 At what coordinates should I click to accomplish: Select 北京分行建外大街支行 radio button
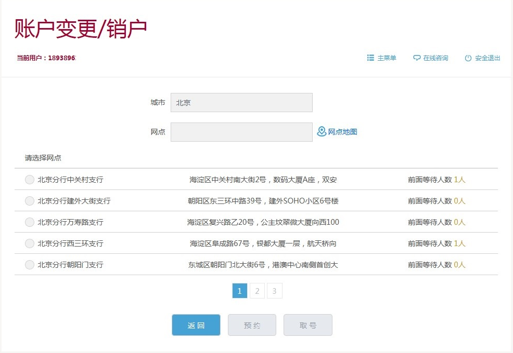30,201
